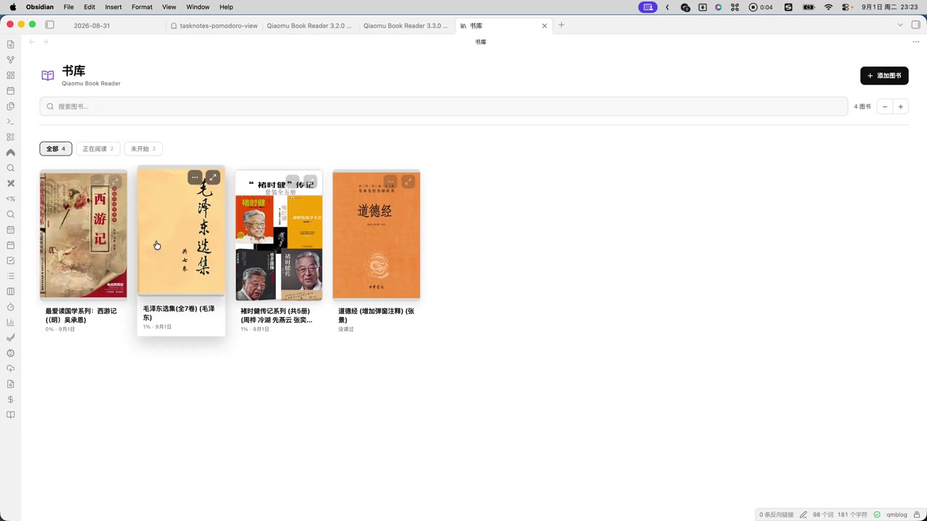Open the book reader ribbon icon
Image resolution: width=927 pixels, height=521 pixels.
click(10, 415)
